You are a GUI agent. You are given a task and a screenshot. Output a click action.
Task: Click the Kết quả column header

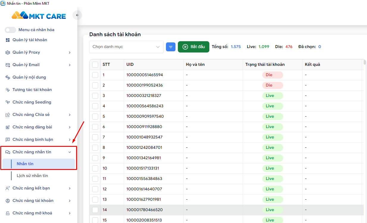332,65
